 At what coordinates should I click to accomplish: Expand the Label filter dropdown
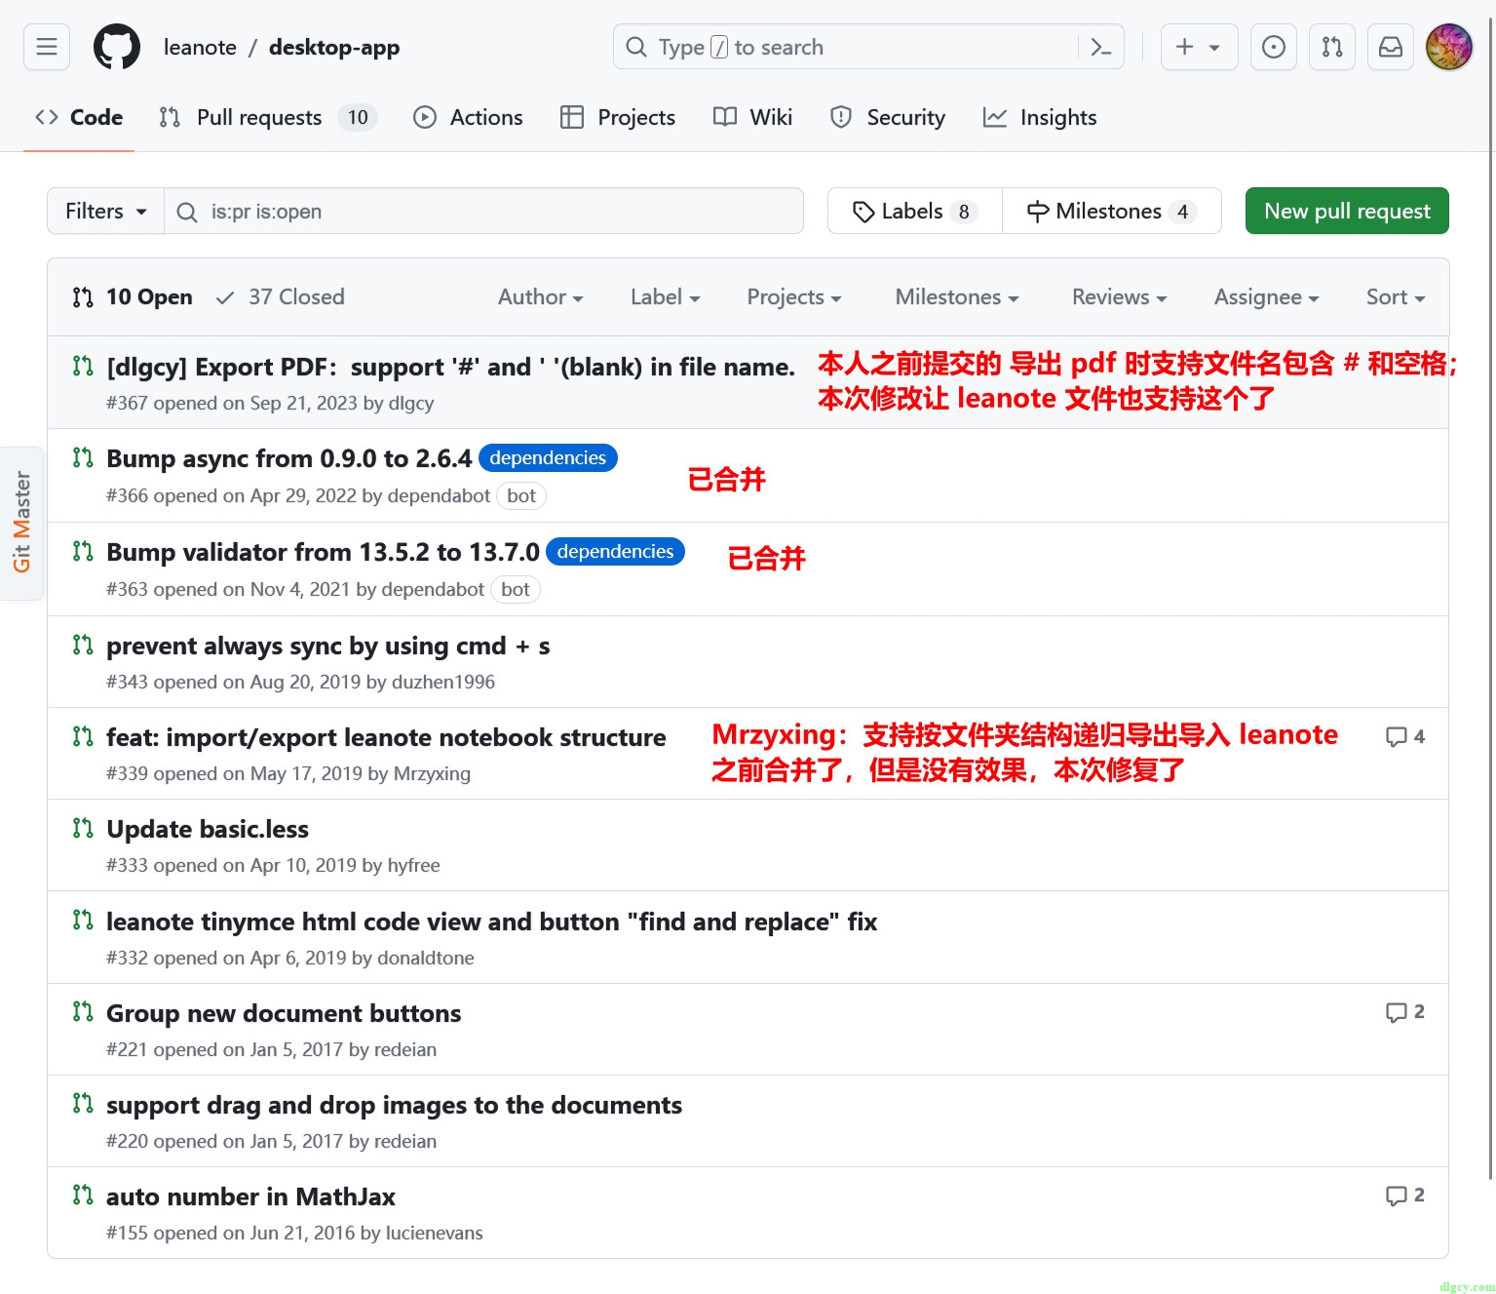click(665, 296)
